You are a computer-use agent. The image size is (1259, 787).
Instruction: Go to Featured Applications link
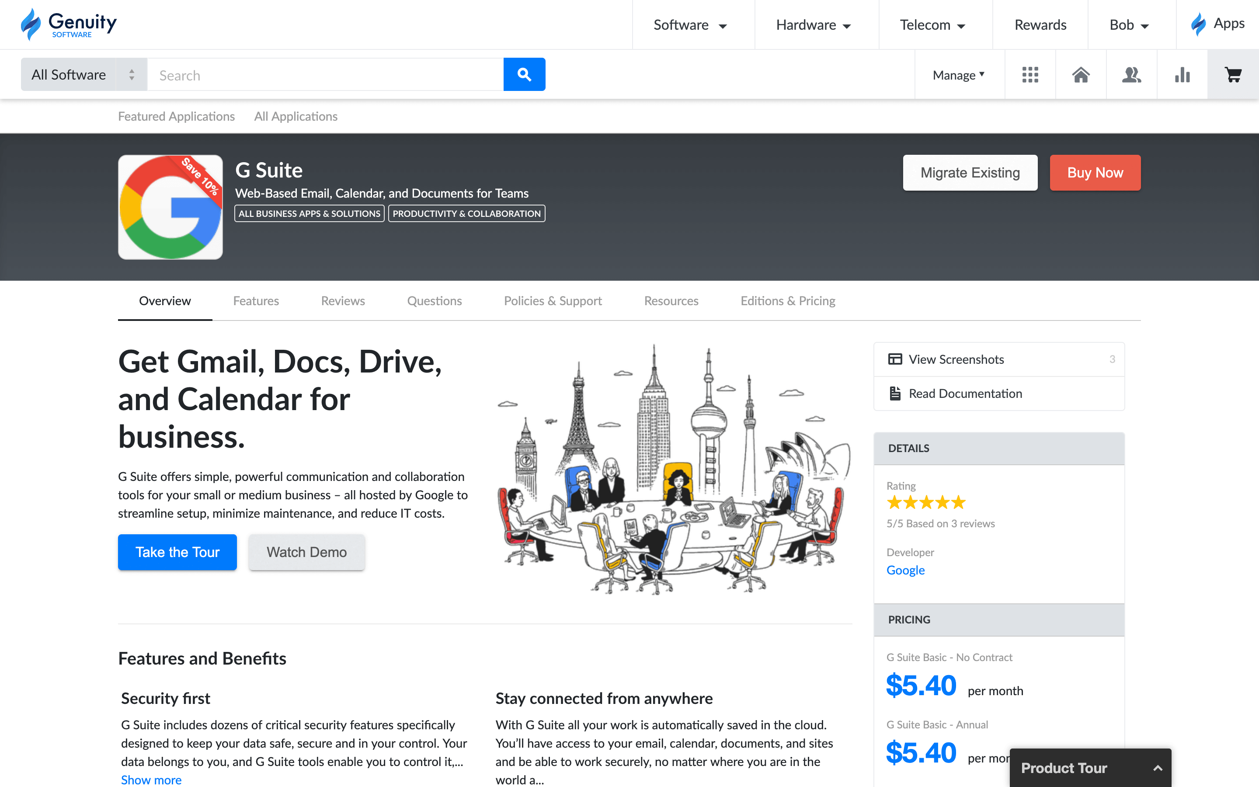point(176,116)
